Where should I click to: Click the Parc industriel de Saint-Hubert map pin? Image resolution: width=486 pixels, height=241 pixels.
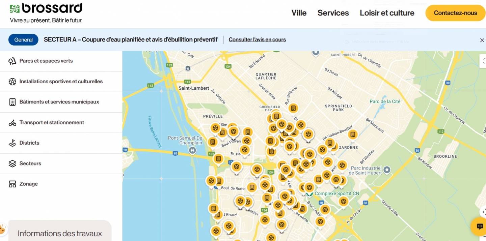click(x=387, y=170)
